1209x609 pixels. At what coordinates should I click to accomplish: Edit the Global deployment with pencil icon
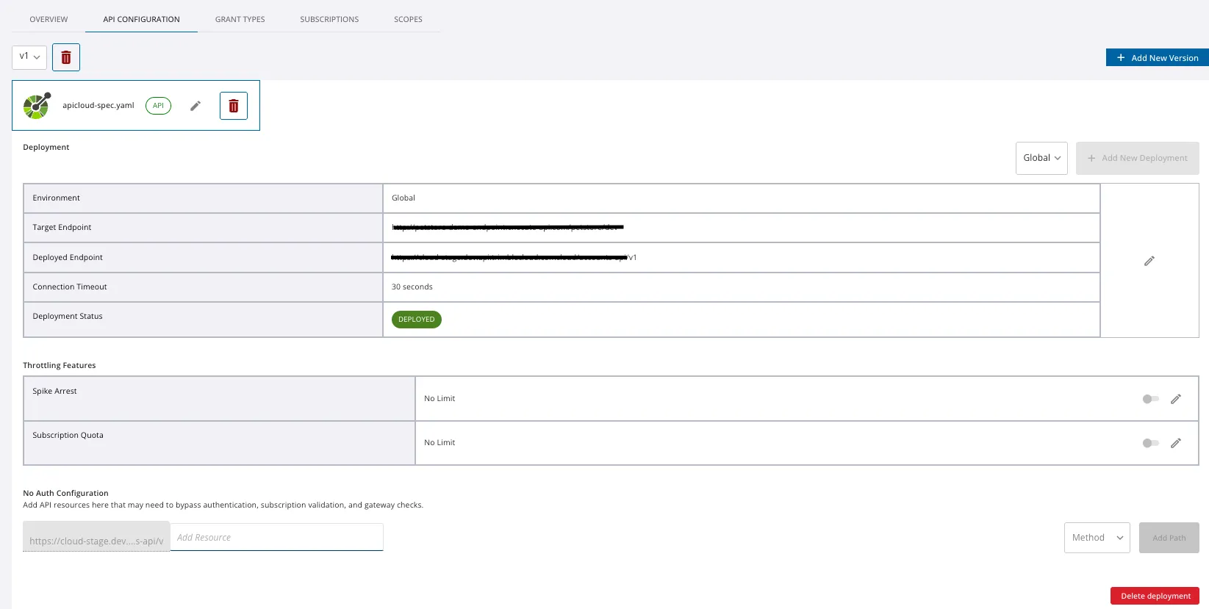[x=1149, y=261]
